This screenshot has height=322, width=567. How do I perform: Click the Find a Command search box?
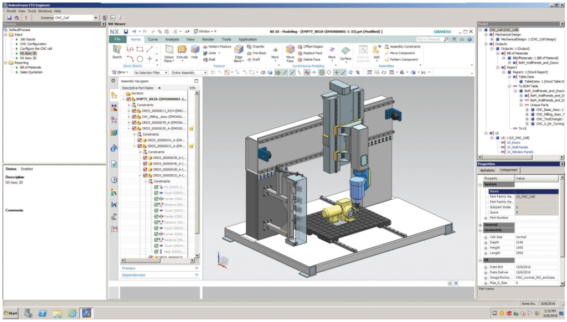coord(429,39)
